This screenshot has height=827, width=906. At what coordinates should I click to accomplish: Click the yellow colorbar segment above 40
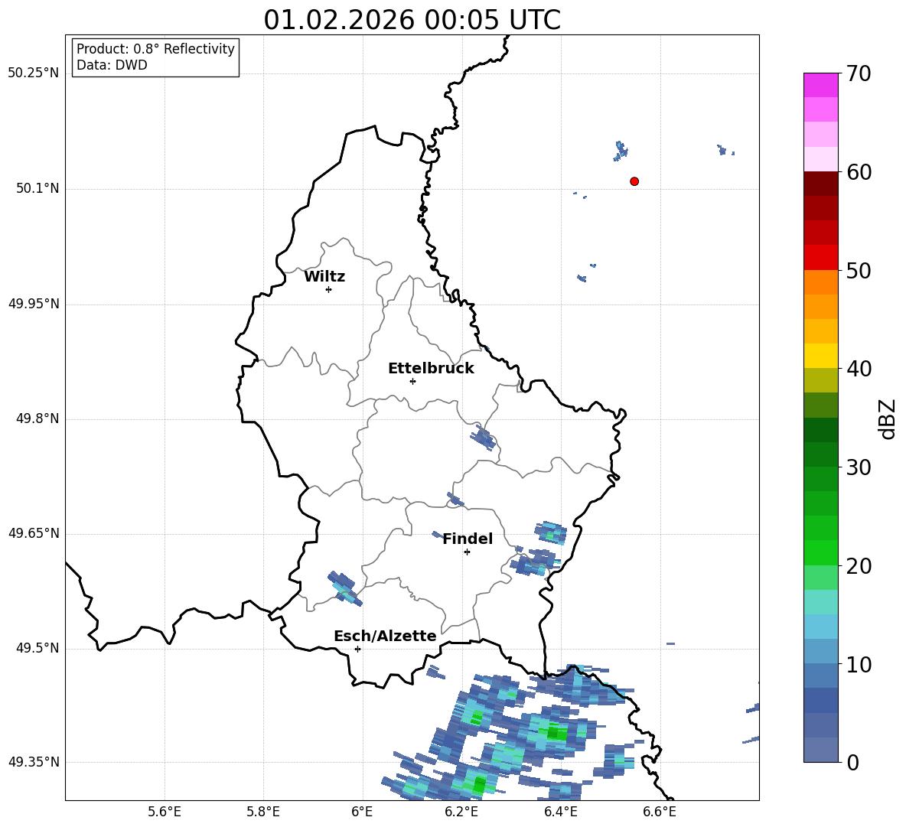(820, 356)
